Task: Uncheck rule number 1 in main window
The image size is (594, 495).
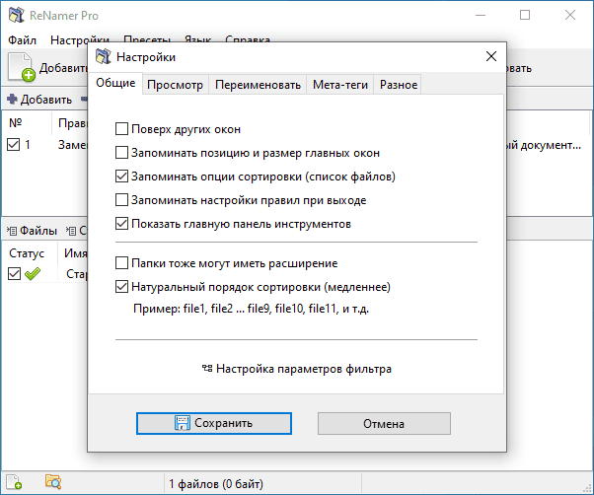Action: click(x=13, y=145)
